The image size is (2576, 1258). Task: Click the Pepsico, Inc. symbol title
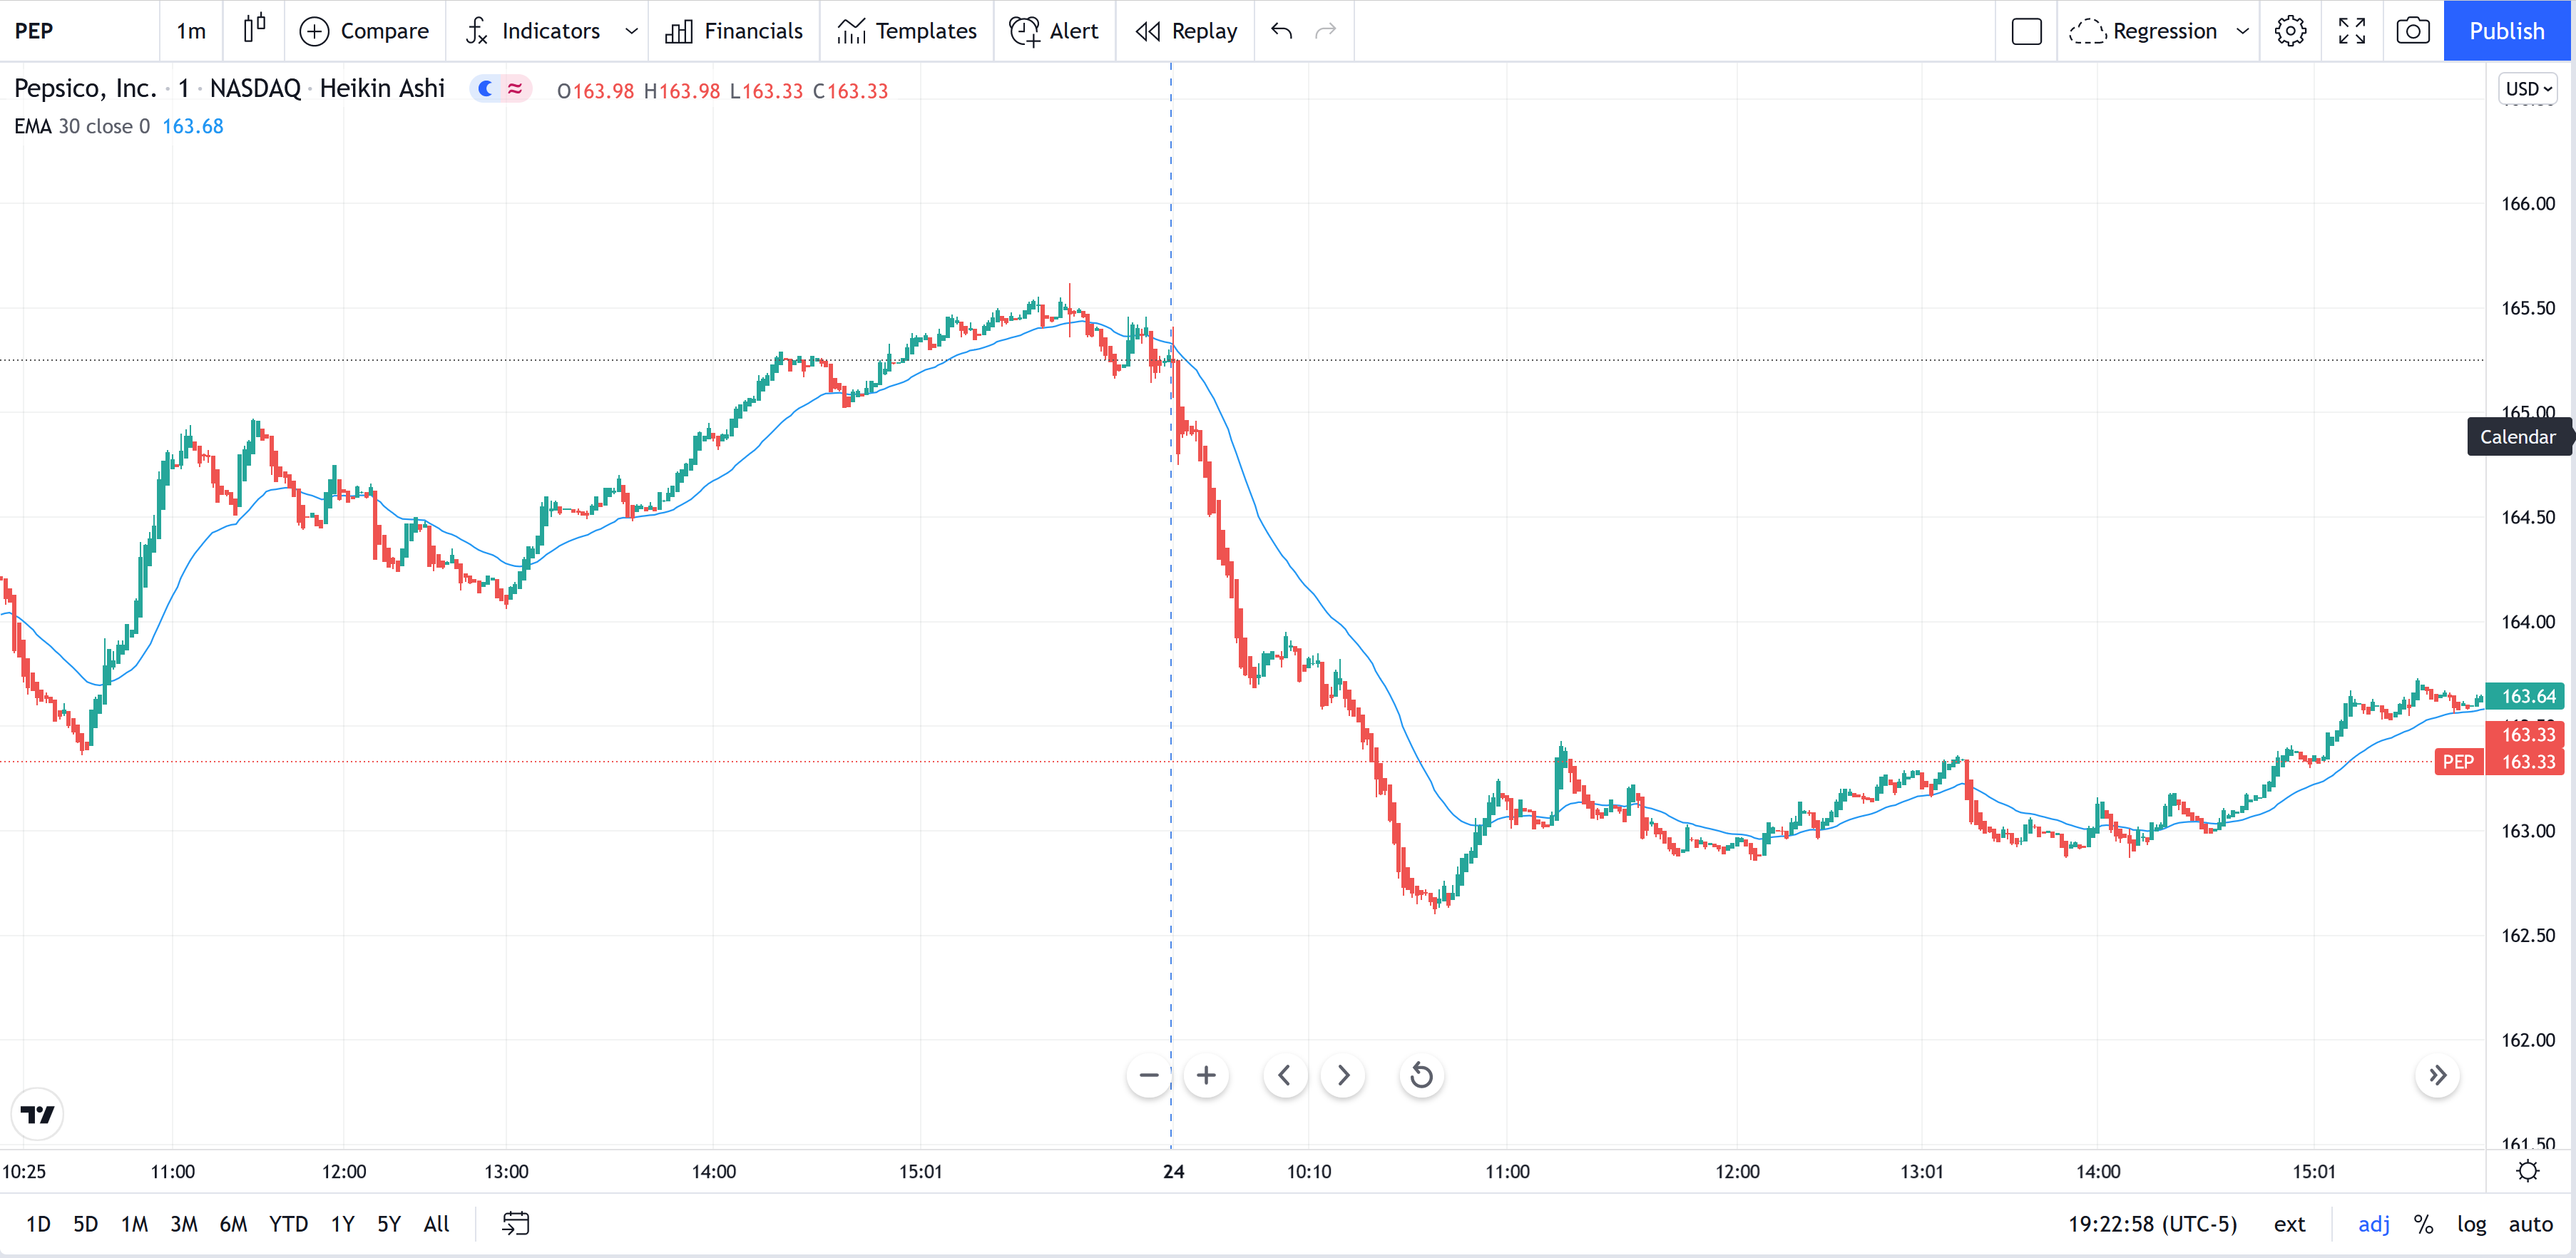(x=85, y=88)
